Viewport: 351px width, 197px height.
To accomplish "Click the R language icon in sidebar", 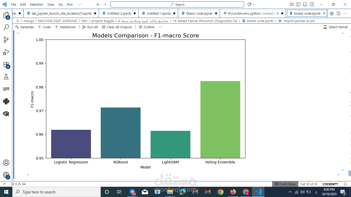I will pyautogui.click(x=6, y=113).
